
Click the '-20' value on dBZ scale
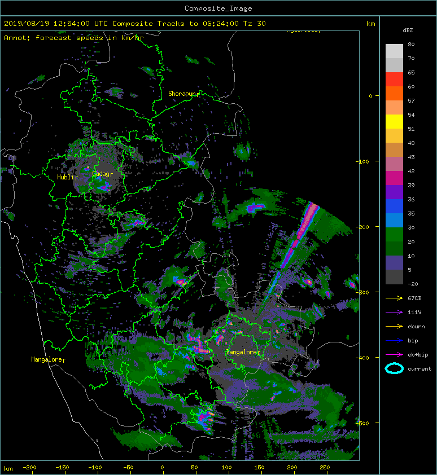pyautogui.click(x=413, y=284)
